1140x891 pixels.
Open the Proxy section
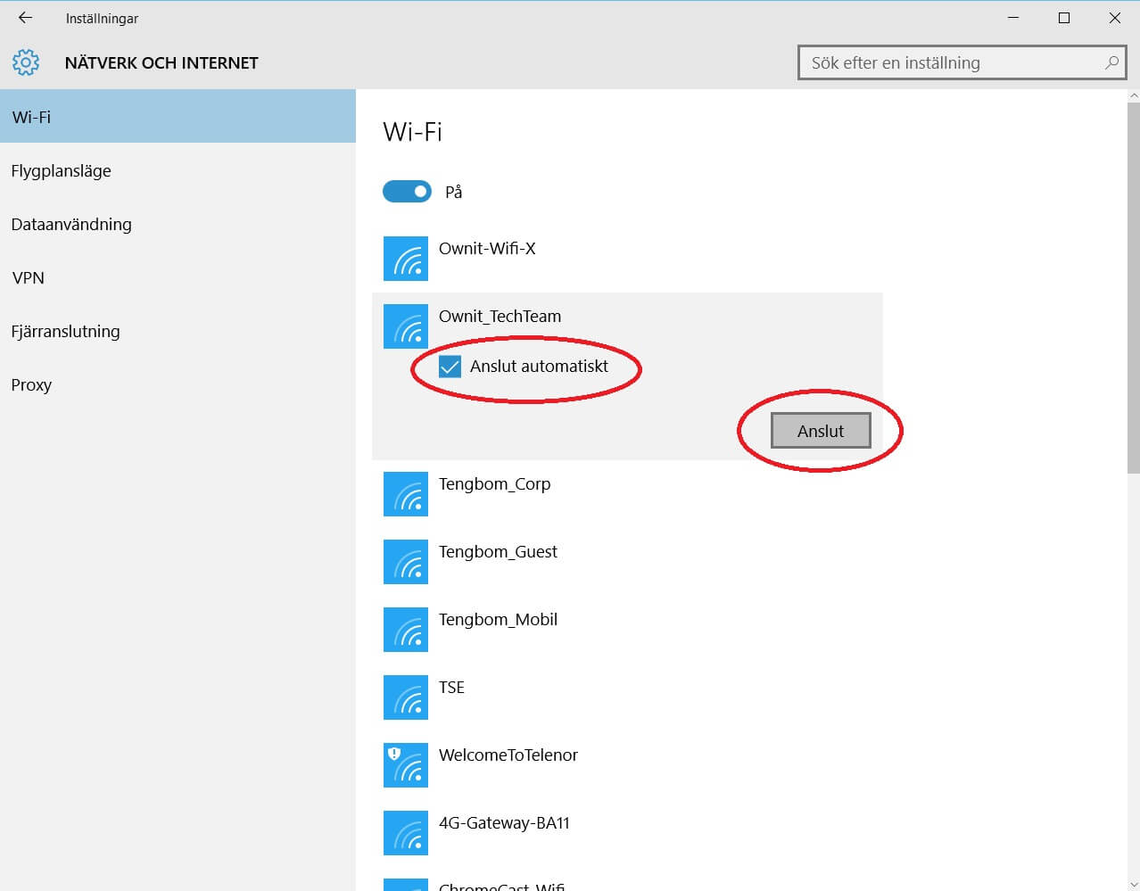pos(178,384)
